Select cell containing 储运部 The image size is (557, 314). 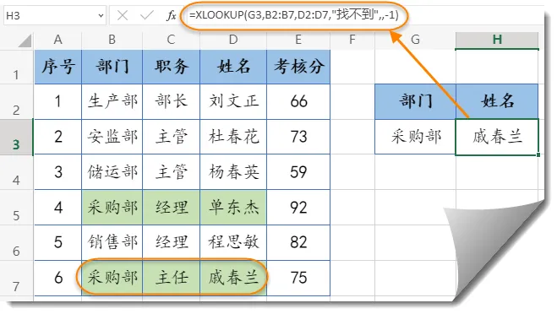112,171
